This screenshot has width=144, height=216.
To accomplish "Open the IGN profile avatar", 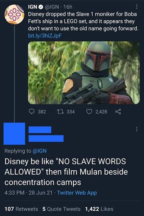I will 14,15.
